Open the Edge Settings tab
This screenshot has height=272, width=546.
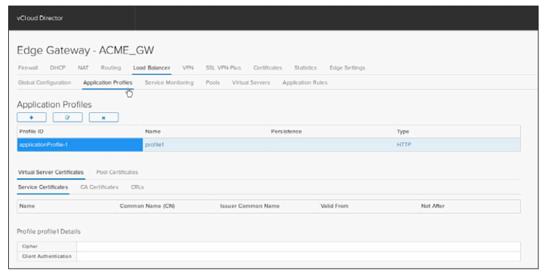click(347, 68)
